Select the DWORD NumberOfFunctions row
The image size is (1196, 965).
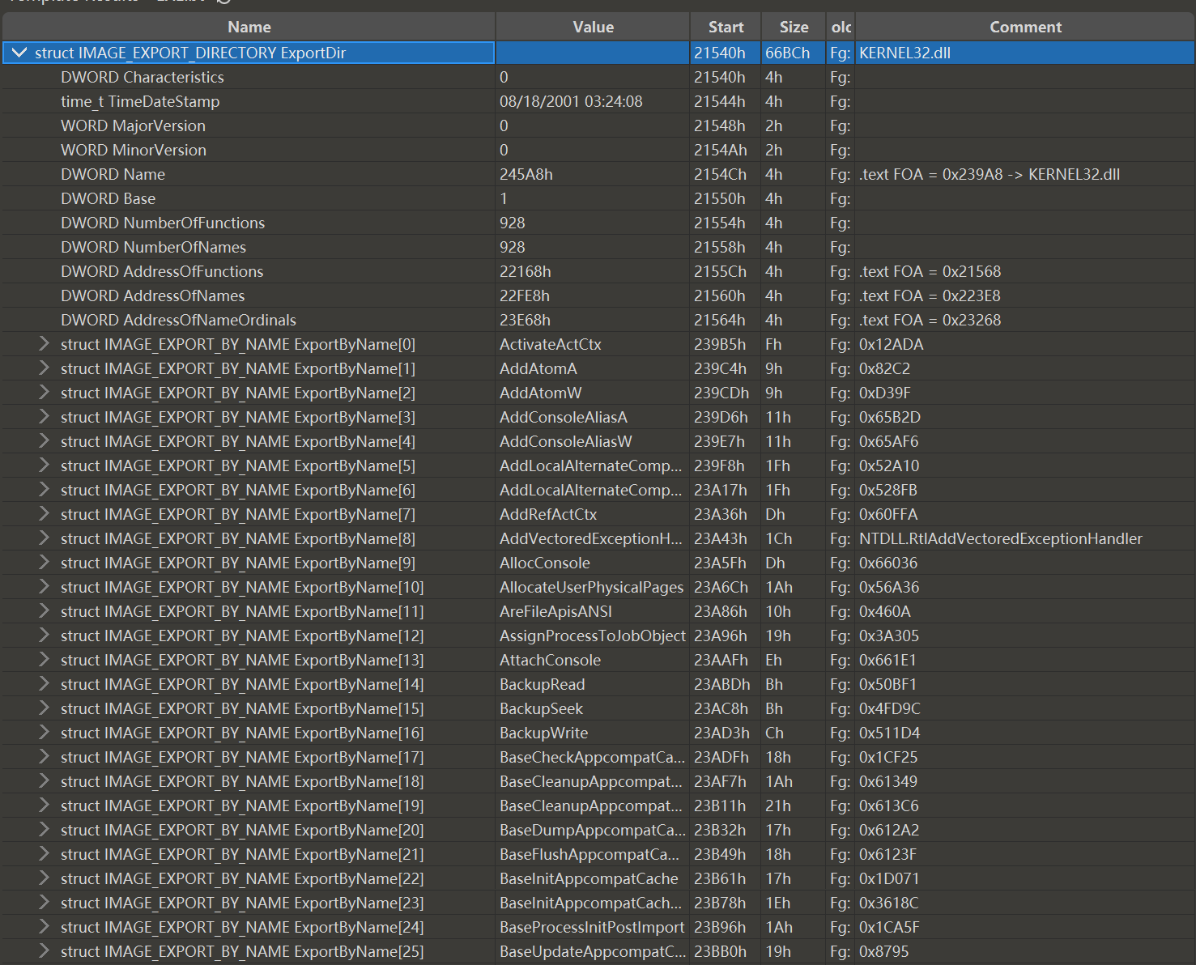598,223
